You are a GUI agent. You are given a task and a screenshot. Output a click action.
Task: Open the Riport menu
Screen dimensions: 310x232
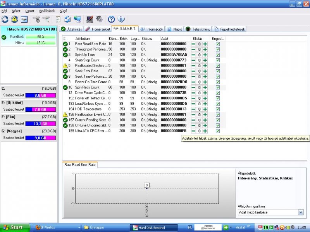[x=30, y=11]
